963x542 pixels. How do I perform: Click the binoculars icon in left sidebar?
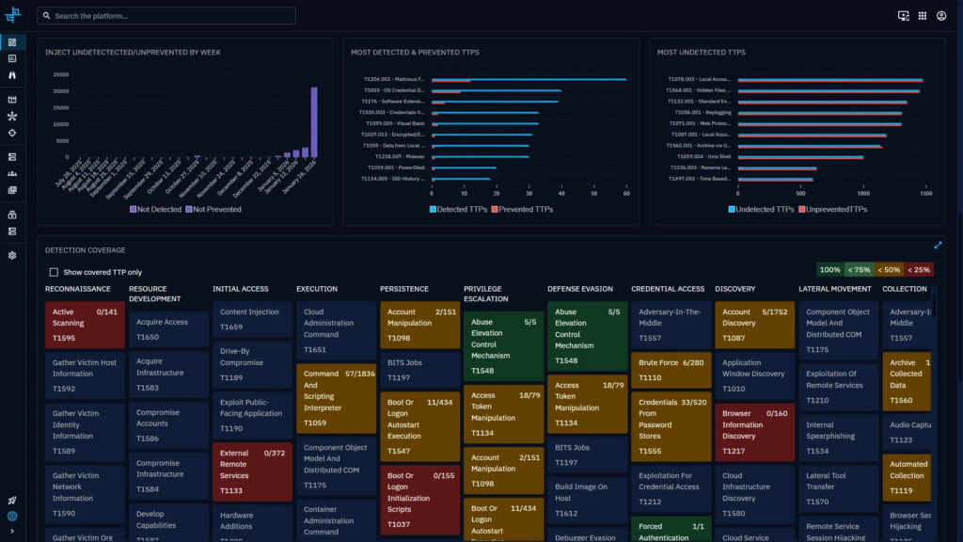coord(12,73)
